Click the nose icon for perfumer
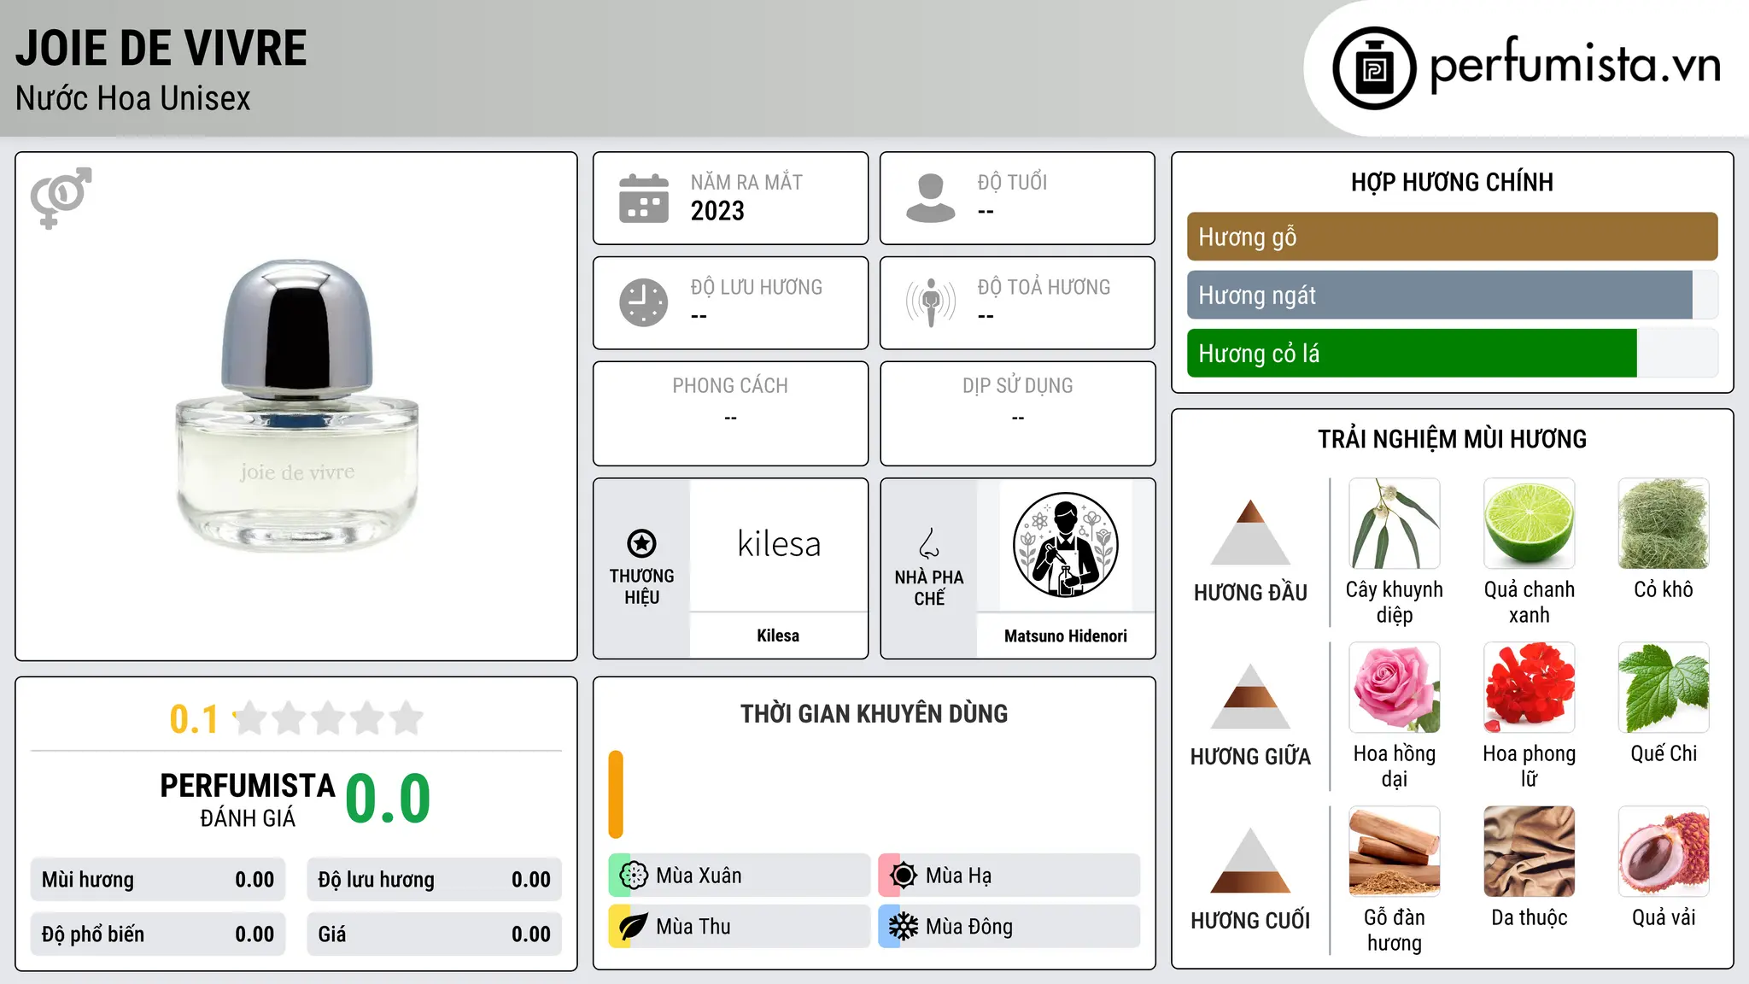Image resolution: width=1749 pixels, height=984 pixels. point(929,543)
